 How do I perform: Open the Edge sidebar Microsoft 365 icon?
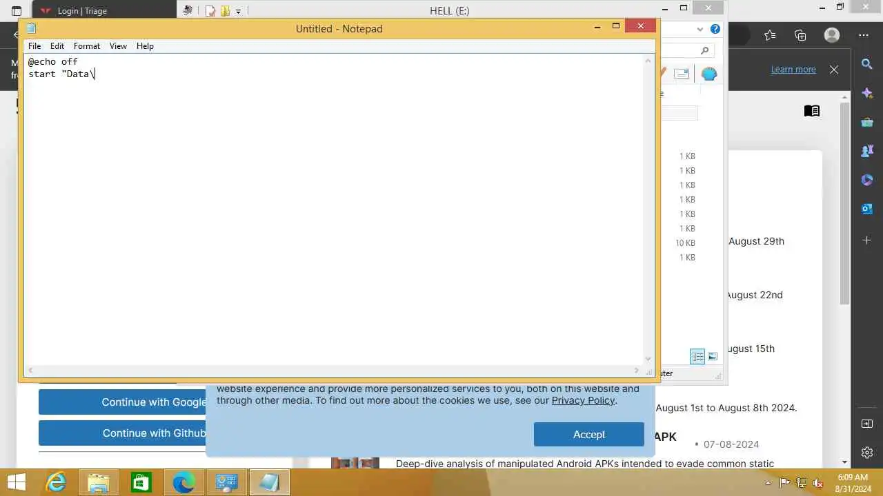coord(867,180)
